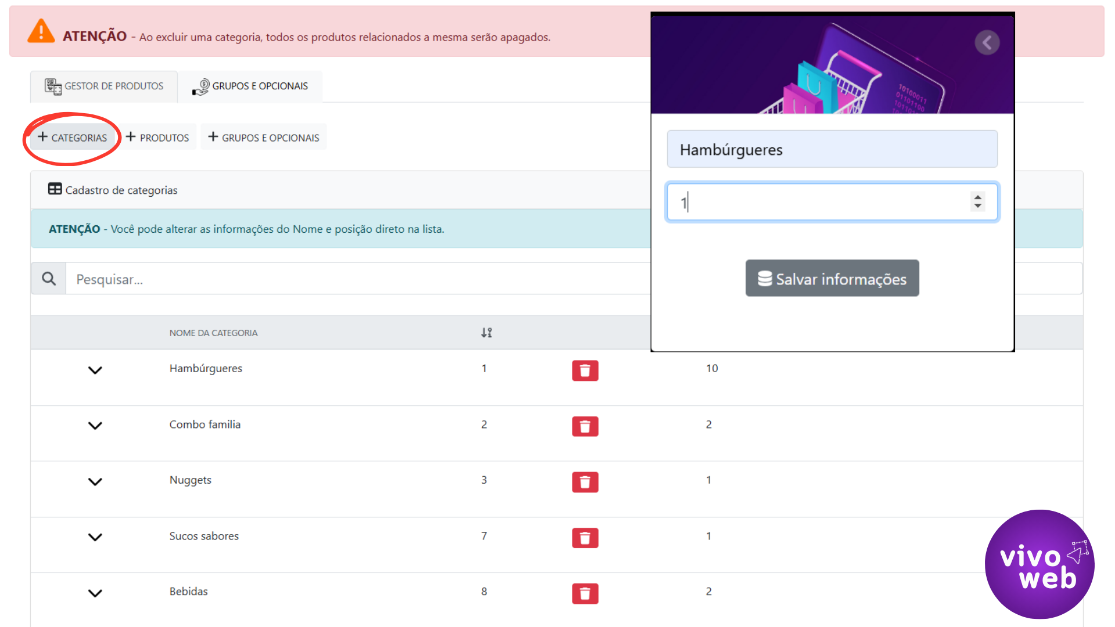
Task: Click the red trash icon for Sucos sabores
Action: pyautogui.click(x=585, y=538)
